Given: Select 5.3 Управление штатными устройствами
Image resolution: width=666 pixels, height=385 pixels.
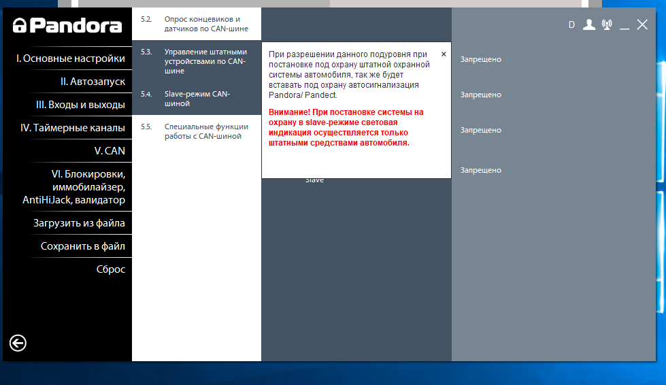Looking at the screenshot, I should [x=196, y=61].
